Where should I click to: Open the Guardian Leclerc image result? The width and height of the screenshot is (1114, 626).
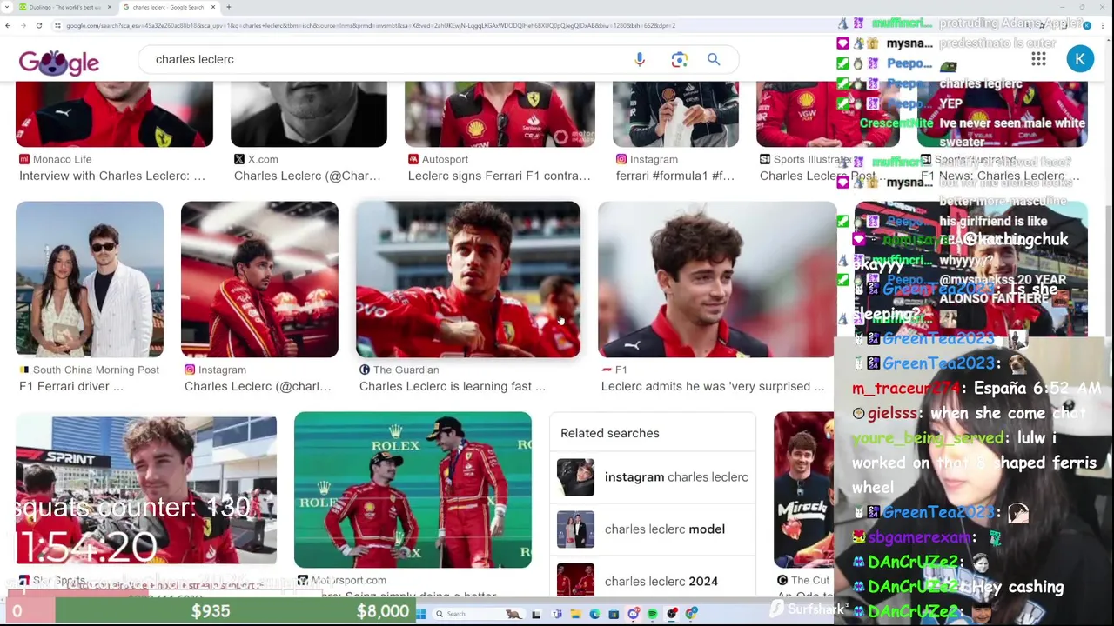(x=468, y=279)
